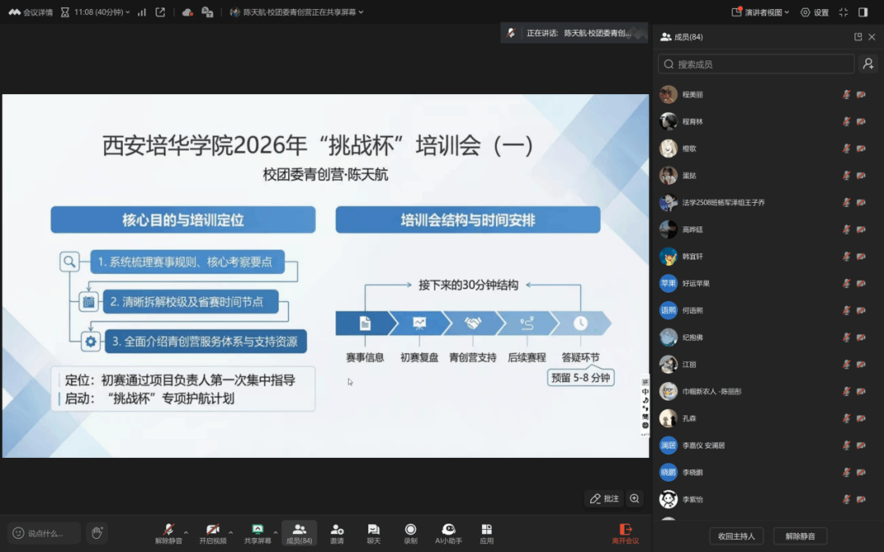Launch the AI小助手 assistant

click(449, 532)
